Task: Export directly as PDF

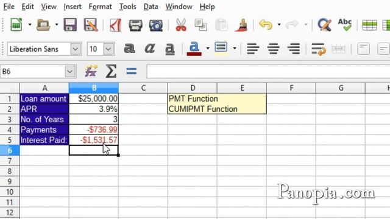Action: pos(115,25)
